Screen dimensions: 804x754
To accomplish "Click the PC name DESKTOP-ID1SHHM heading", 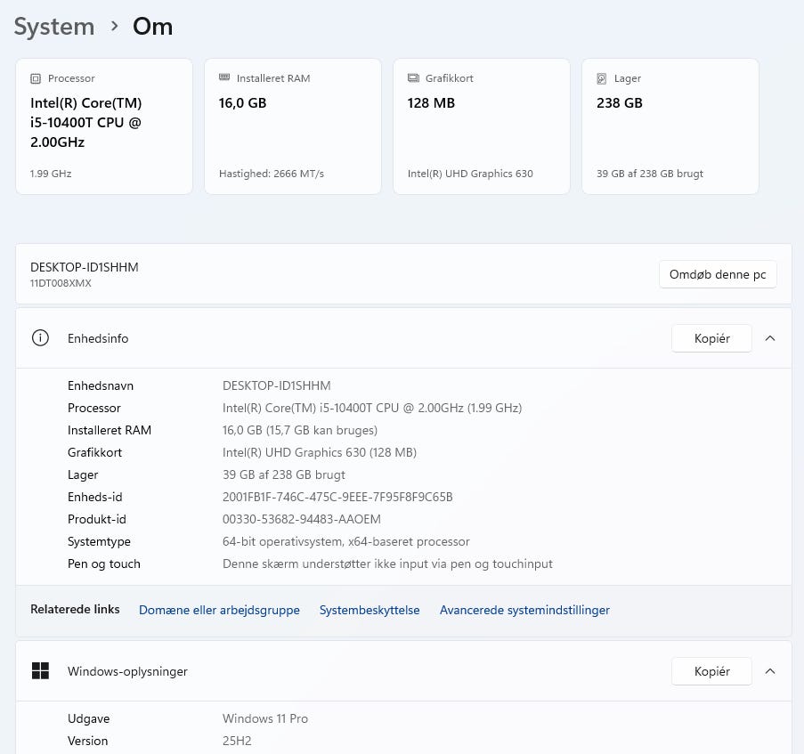I will click(x=85, y=267).
